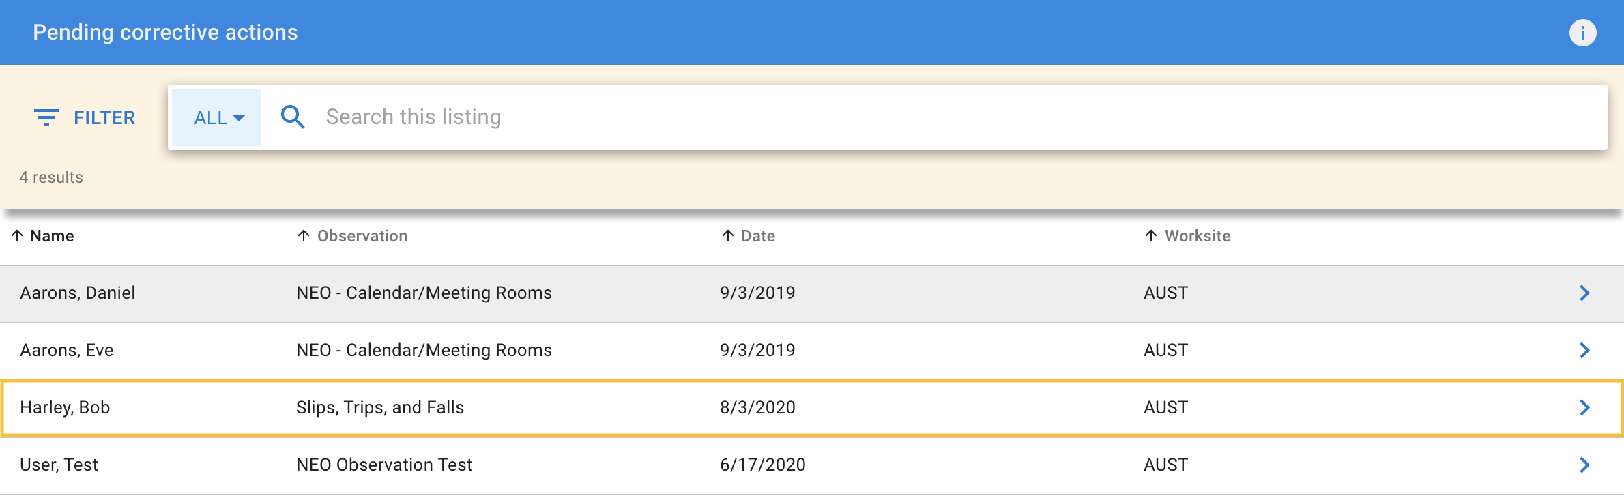The image size is (1624, 498).
Task: Select the NEO Observation Test row
Action: pyautogui.click(x=384, y=465)
